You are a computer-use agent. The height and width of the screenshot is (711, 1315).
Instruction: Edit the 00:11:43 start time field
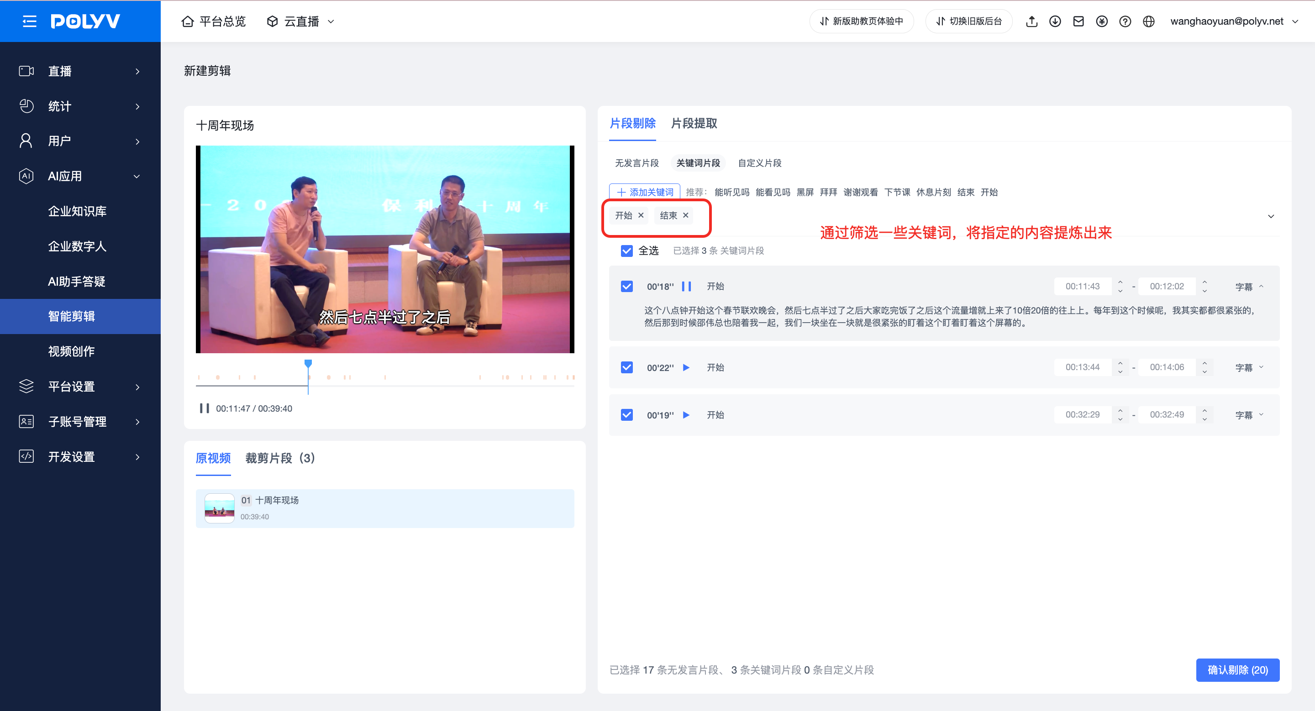[x=1082, y=287]
